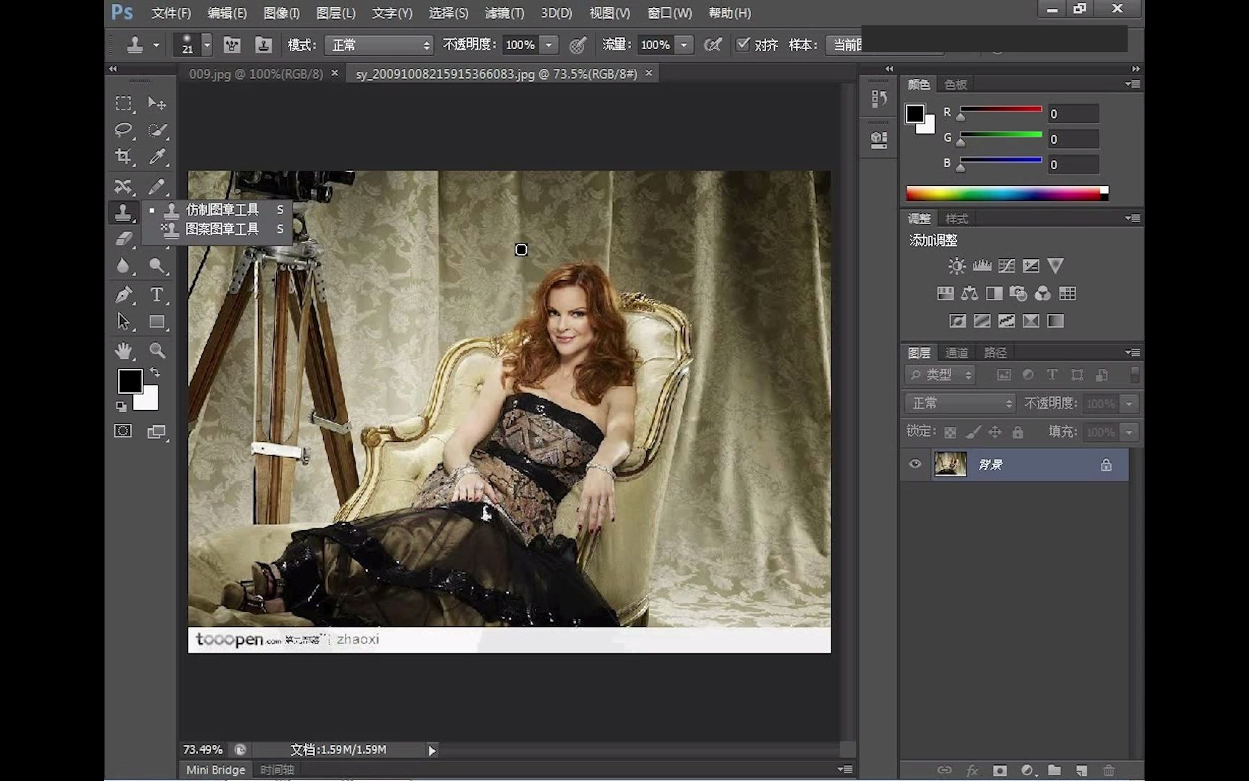
Task: Open flow slider dropdown arrow
Action: coord(684,45)
